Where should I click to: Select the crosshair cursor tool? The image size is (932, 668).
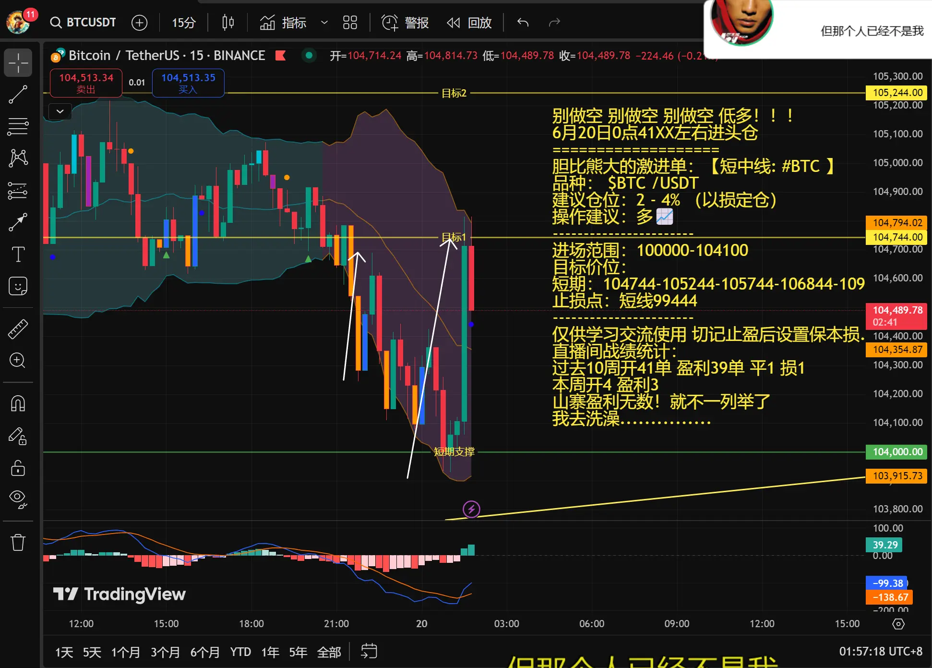click(18, 62)
